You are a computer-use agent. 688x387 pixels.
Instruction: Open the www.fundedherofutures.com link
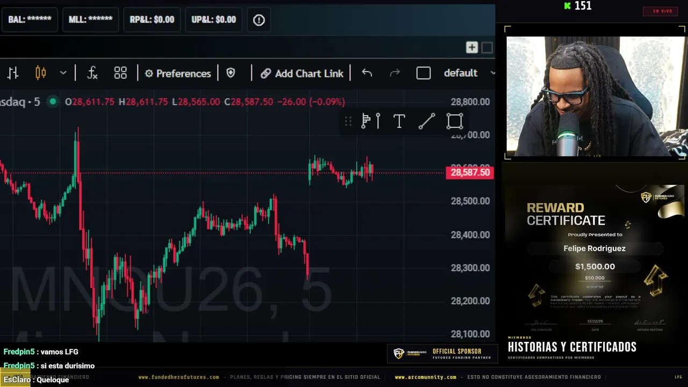pyautogui.click(x=178, y=377)
